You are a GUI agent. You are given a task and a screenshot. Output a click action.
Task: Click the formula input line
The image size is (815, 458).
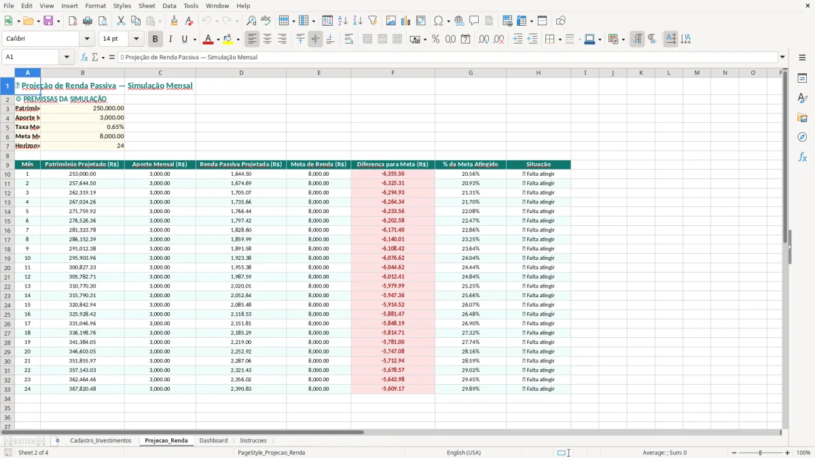(448, 57)
